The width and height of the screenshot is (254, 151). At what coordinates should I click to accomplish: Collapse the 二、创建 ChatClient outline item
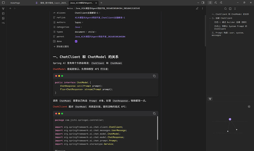pyautogui.click(x=210, y=18)
